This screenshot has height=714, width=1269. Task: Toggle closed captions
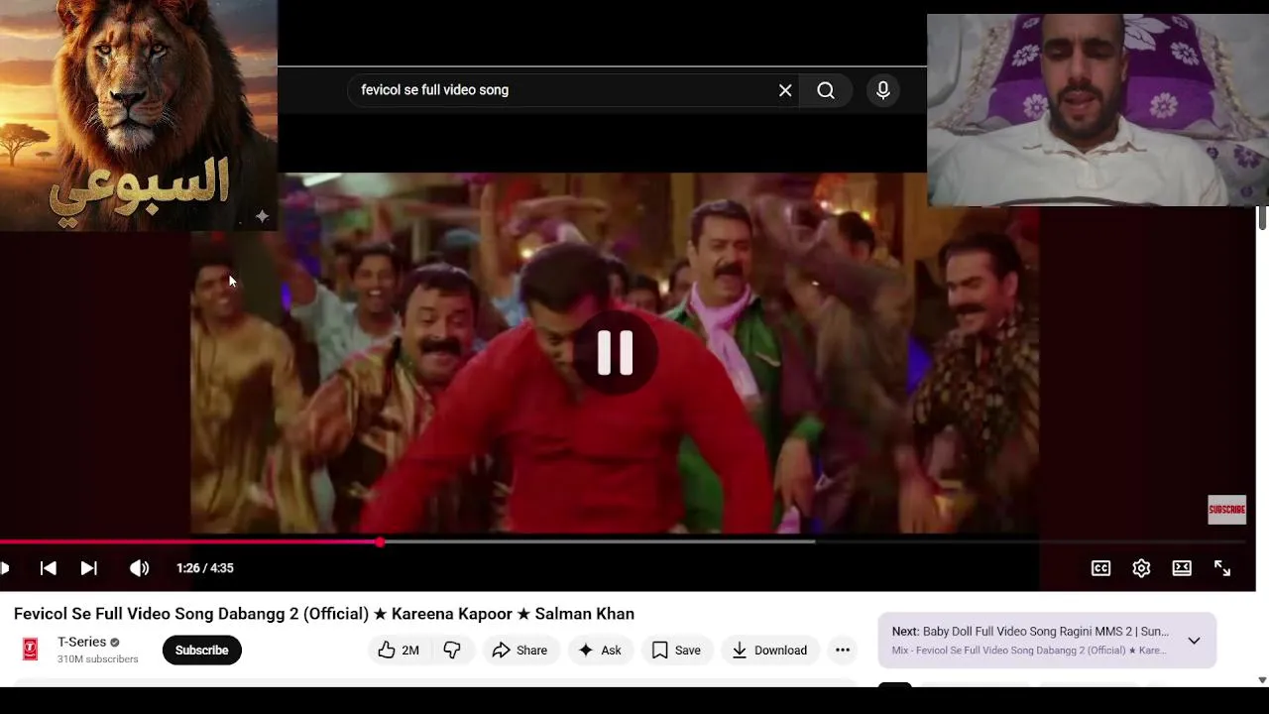coord(1101,568)
